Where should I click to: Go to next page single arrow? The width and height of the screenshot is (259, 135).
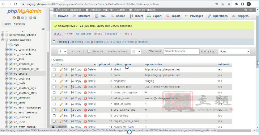(72, 51)
